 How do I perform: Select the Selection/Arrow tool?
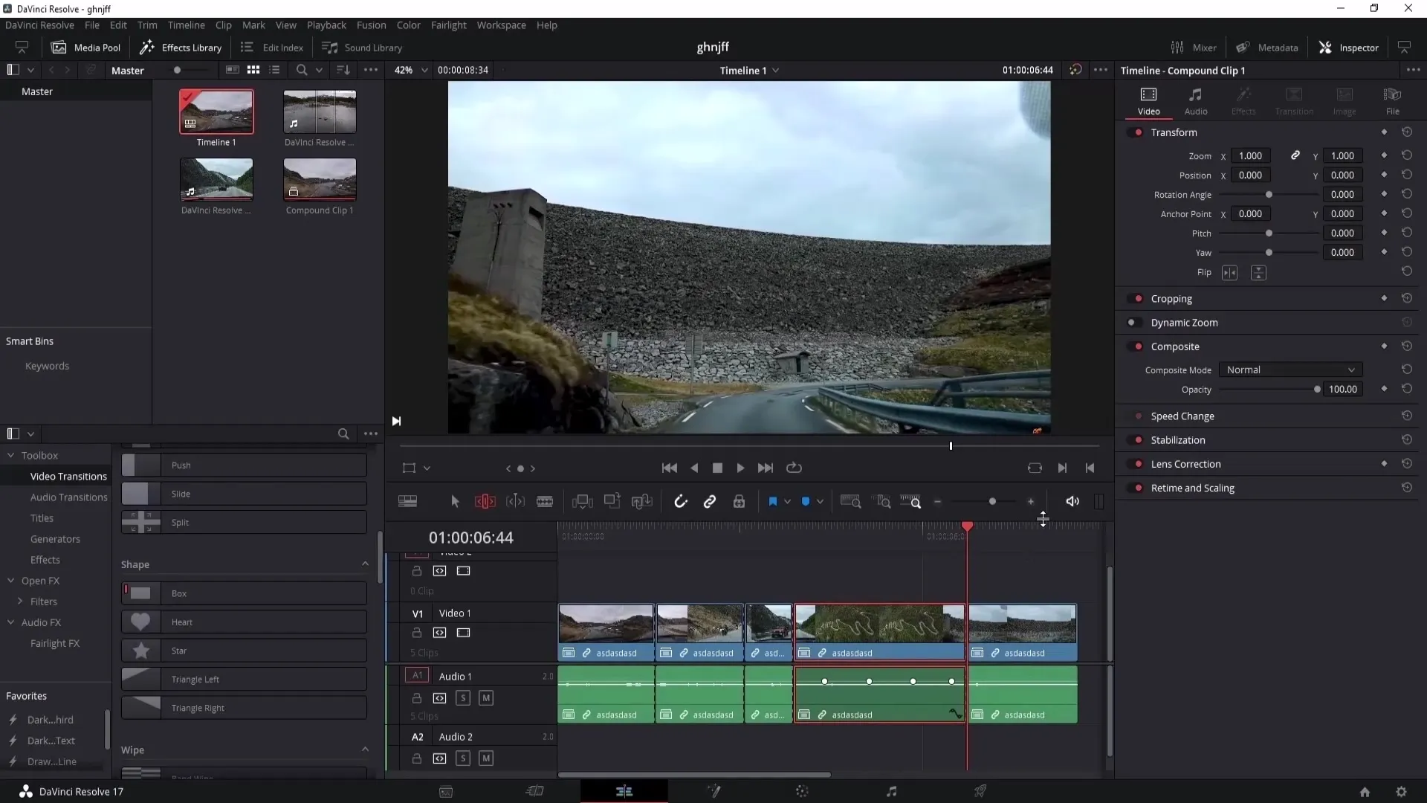456,501
